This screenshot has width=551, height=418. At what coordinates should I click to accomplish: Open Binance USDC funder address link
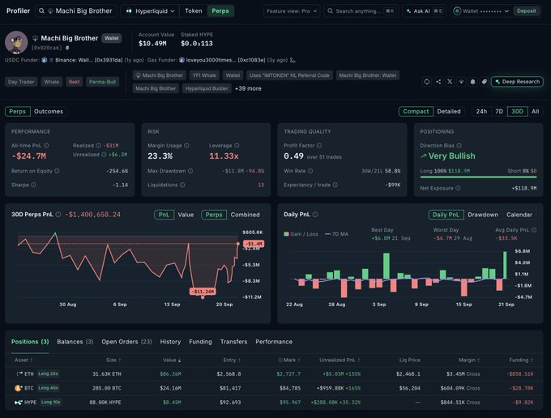[x=89, y=61]
